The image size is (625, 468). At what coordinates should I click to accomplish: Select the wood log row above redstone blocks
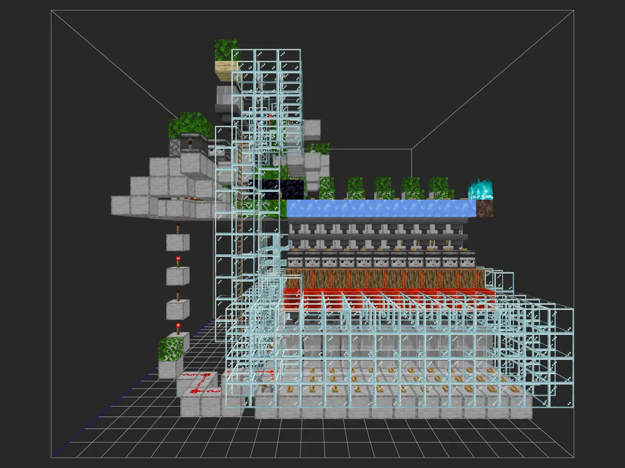point(385,278)
